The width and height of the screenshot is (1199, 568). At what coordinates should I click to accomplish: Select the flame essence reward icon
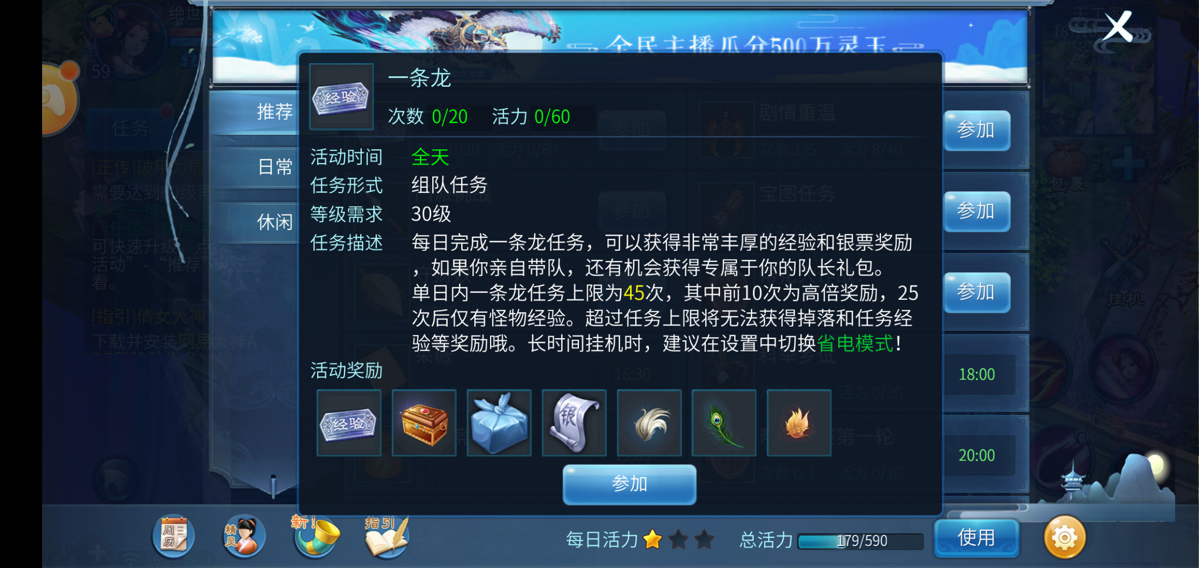(799, 423)
